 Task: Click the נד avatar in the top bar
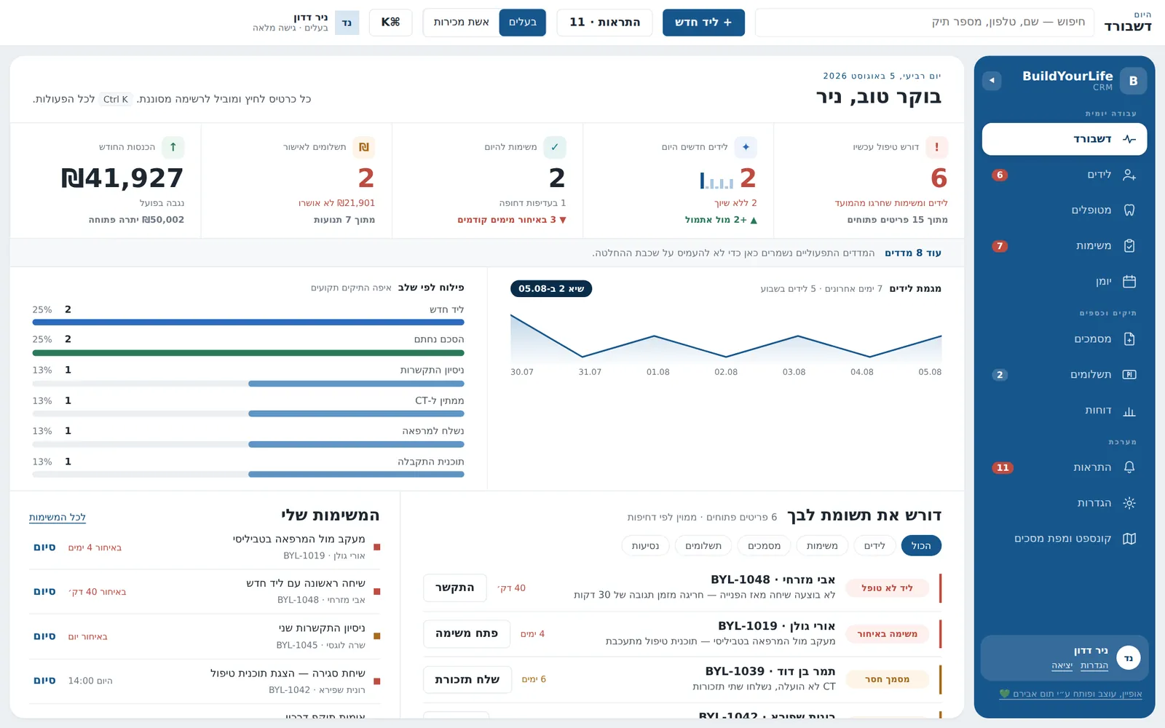coord(347,23)
